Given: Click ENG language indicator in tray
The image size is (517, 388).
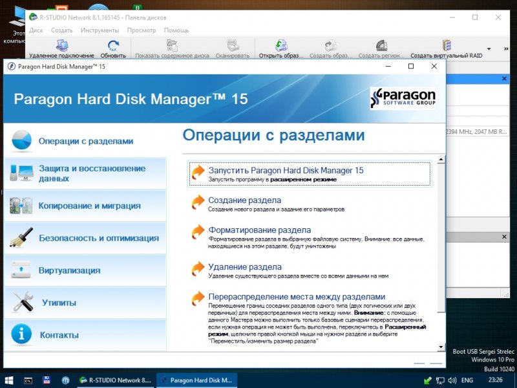Looking at the screenshot, I should point(467,380).
